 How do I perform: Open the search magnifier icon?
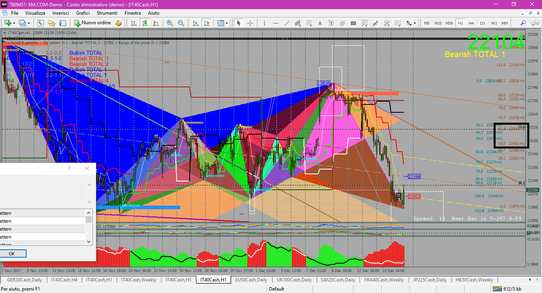(523, 23)
